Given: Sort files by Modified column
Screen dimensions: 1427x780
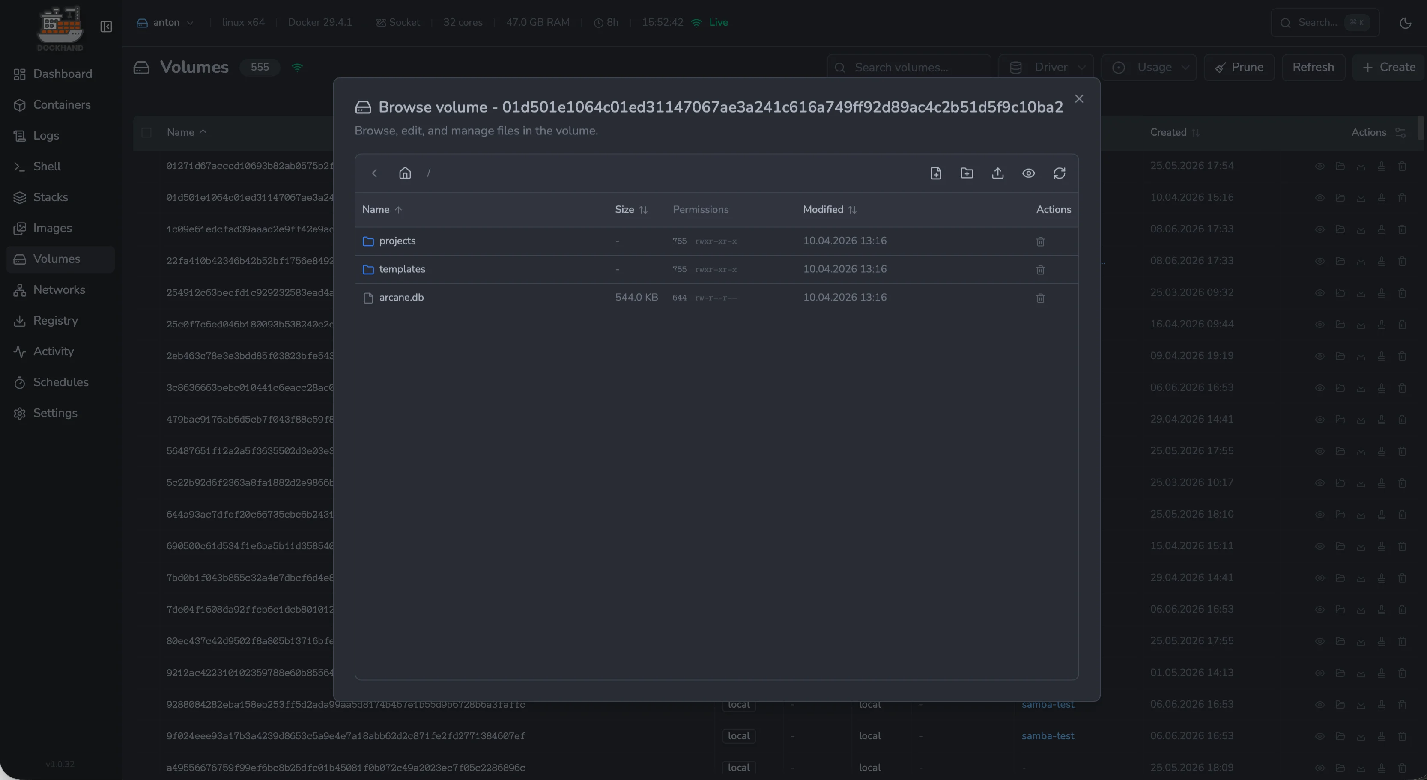Looking at the screenshot, I should (830, 209).
